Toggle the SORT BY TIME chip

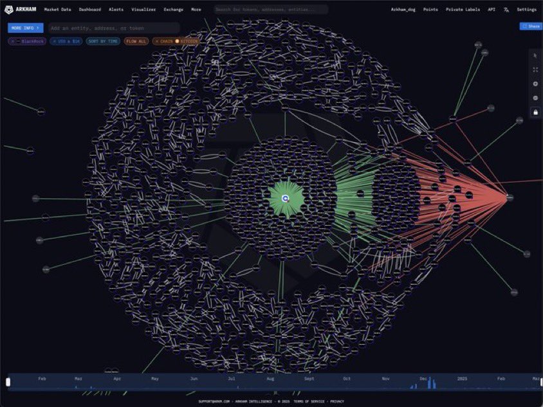click(103, 41)
